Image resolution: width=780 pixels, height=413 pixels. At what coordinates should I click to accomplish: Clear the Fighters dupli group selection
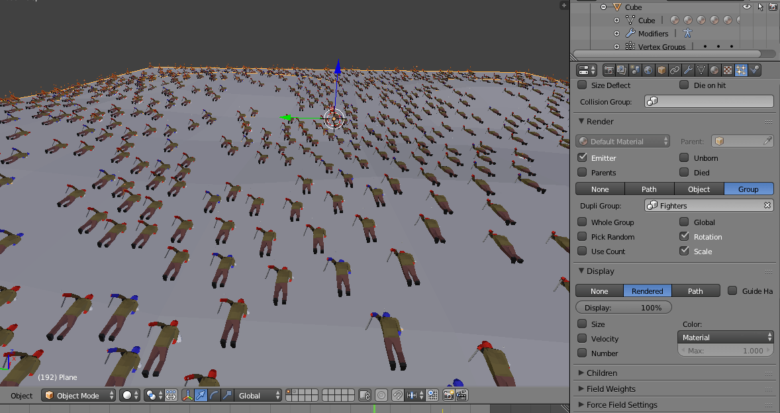point(767,205)
